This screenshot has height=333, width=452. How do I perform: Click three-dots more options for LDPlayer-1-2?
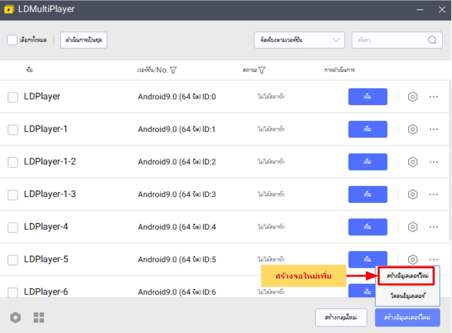point(433,162)
